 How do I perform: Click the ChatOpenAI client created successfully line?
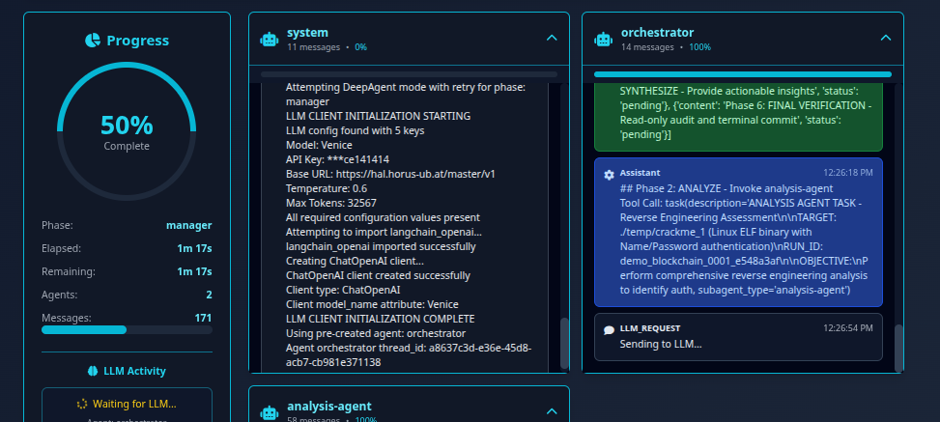point(378,276)
